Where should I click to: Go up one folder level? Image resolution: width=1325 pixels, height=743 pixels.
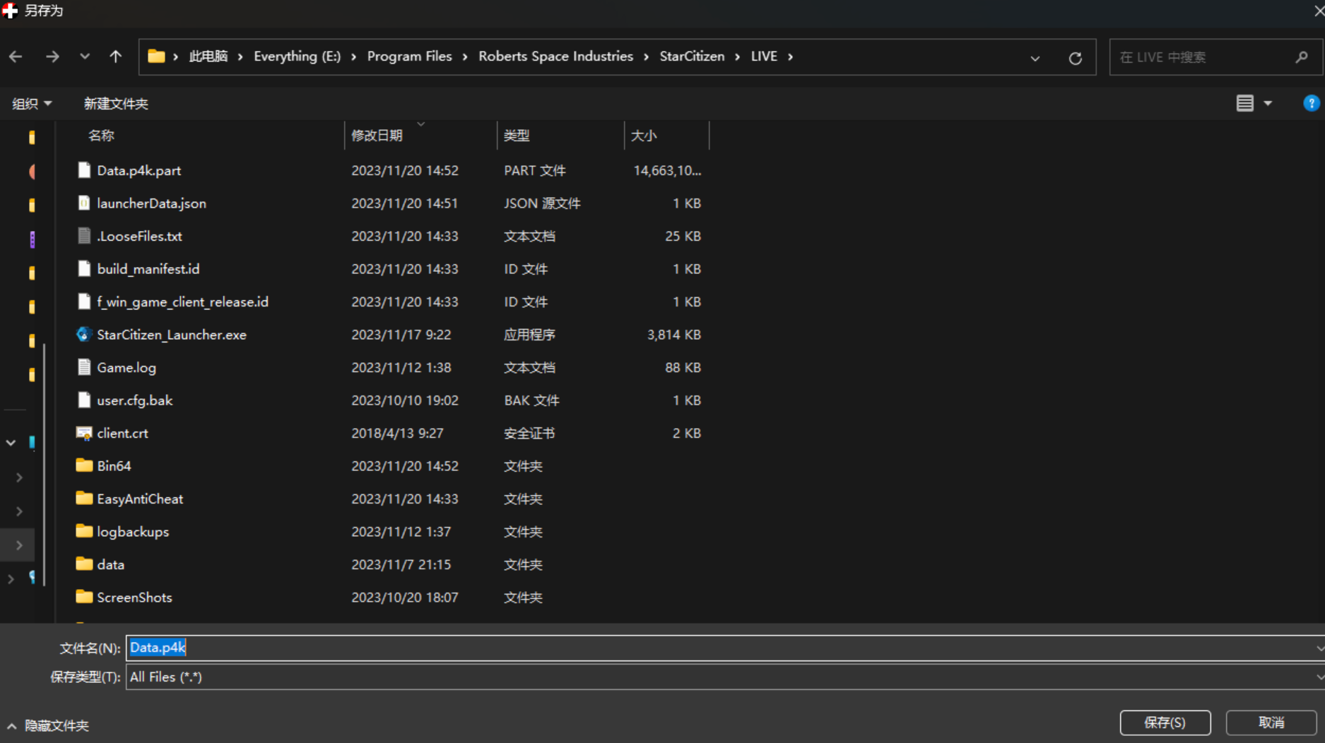pyautogui.click(x=116, y=57)
